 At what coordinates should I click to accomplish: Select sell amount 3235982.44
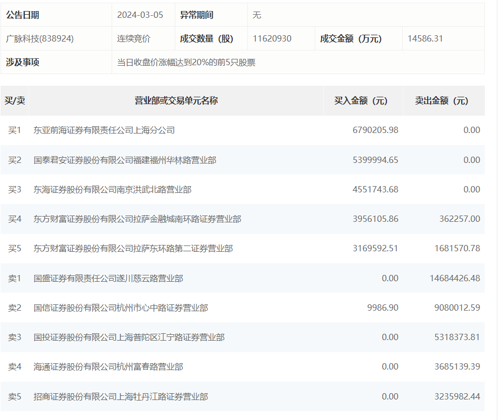[457, 396]
